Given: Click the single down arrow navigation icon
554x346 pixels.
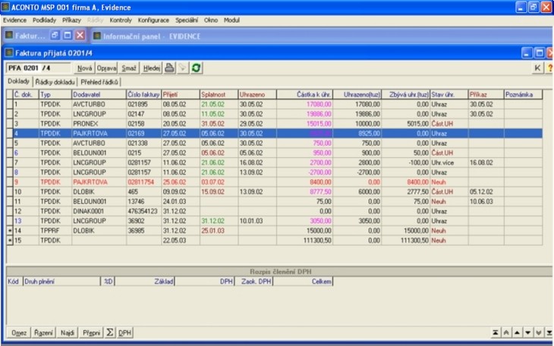Looking at the screenshot, I should (x=527, y=332).
